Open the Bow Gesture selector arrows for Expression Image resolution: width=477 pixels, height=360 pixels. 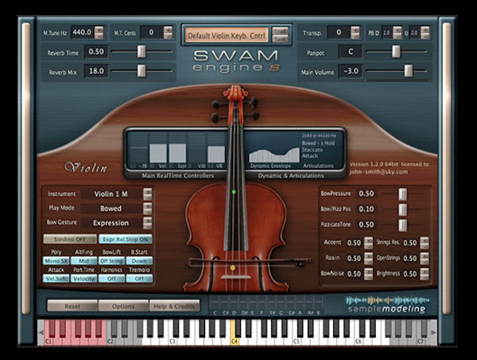148,223
